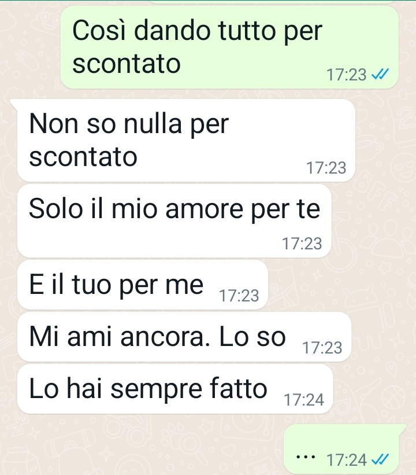Tap the 17:23 timestamp on top green message

[x=347, y=74]
